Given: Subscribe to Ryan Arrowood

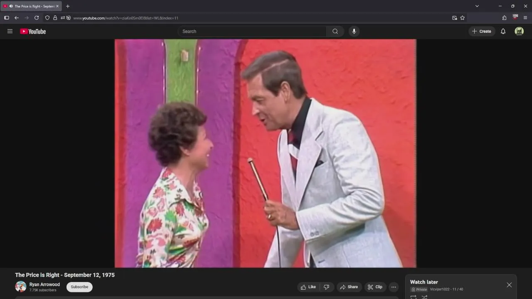Looking at the screenshot, I should [x=79, y=287].
